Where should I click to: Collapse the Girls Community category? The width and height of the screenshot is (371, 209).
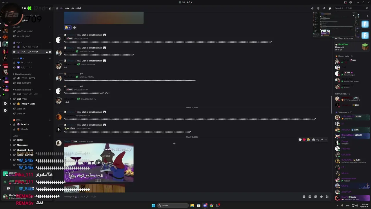coord(24,90)
